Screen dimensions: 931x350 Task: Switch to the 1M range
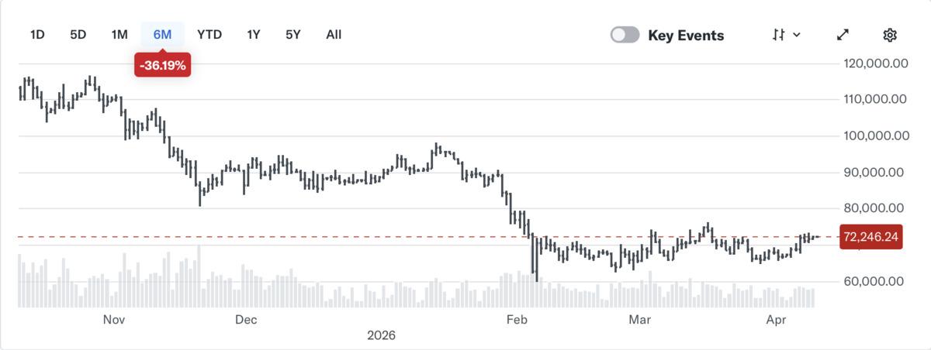point(119,34)
